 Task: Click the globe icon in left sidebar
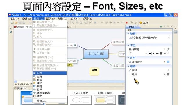pyautogui.click(x=11, y=32)
